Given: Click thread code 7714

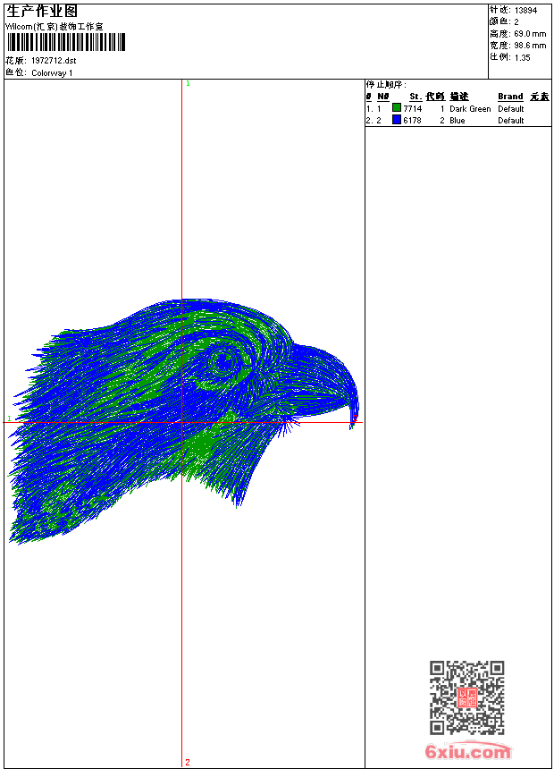Looking at the screenshot, I should point(412,109).
